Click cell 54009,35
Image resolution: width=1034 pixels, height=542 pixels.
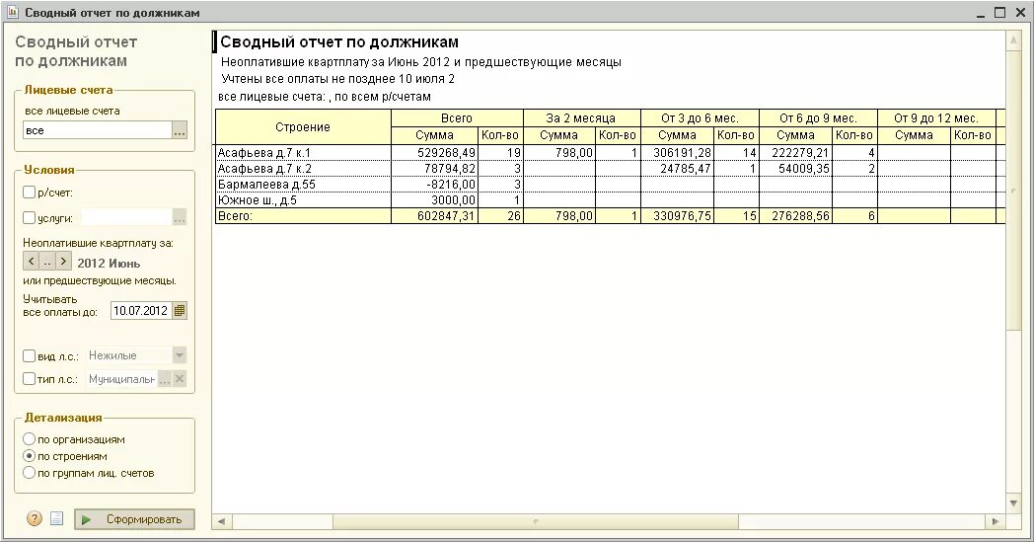pyautogui.click(x=795, y=169)
